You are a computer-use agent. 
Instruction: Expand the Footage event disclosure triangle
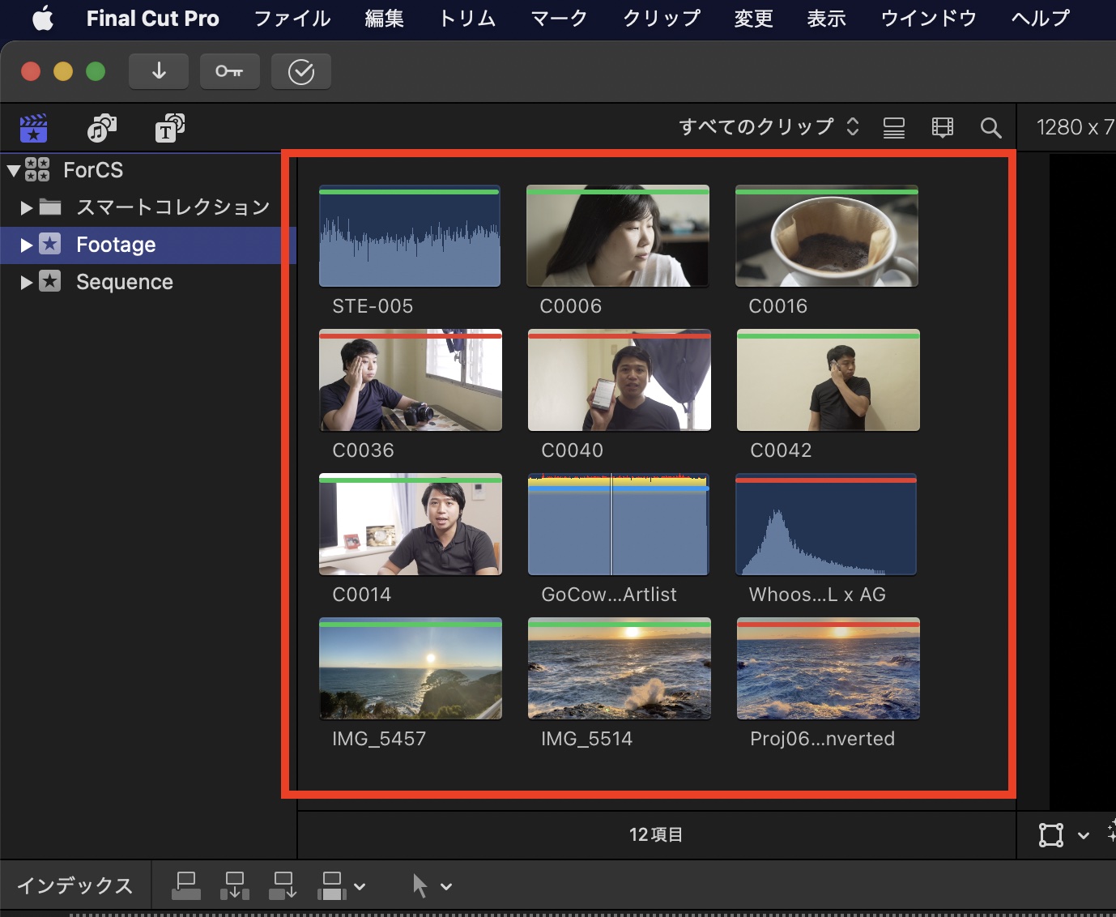click(x=26, y=245)
